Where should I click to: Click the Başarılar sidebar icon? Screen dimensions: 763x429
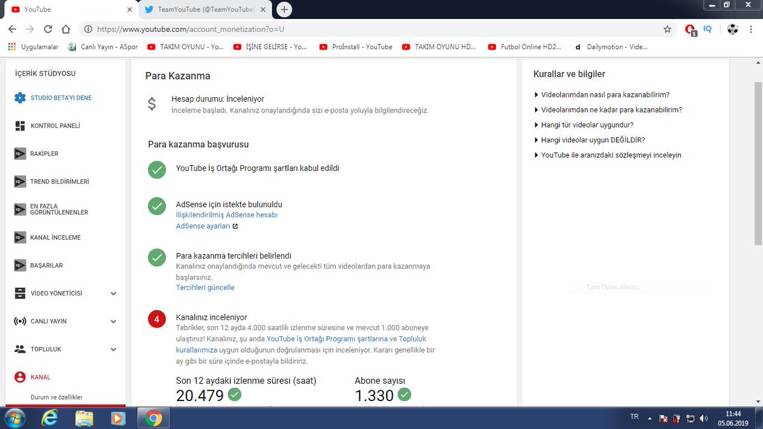point(20,266)
